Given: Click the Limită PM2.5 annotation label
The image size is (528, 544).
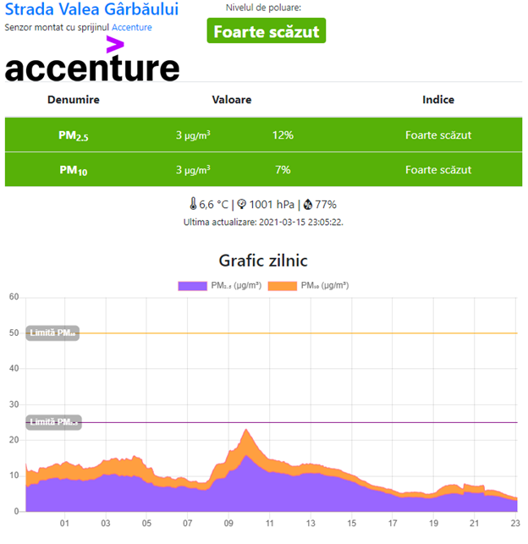Looking at the screenshot, I should 53,421.
